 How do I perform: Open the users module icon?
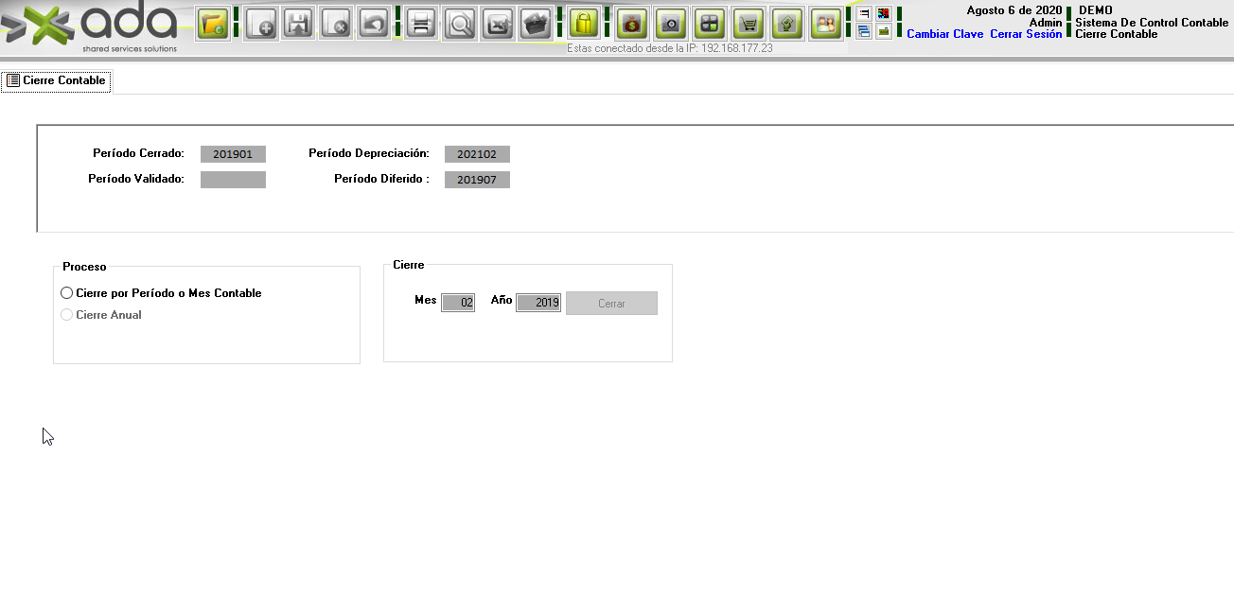coord(825,24)
